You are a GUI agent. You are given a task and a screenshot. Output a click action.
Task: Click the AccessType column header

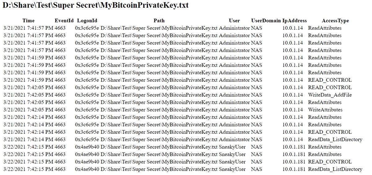(x=335, y=21)
